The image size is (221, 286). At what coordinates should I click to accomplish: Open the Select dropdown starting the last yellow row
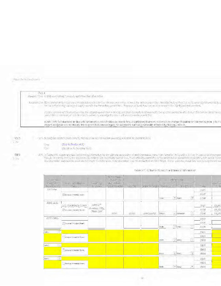point(52,258)
